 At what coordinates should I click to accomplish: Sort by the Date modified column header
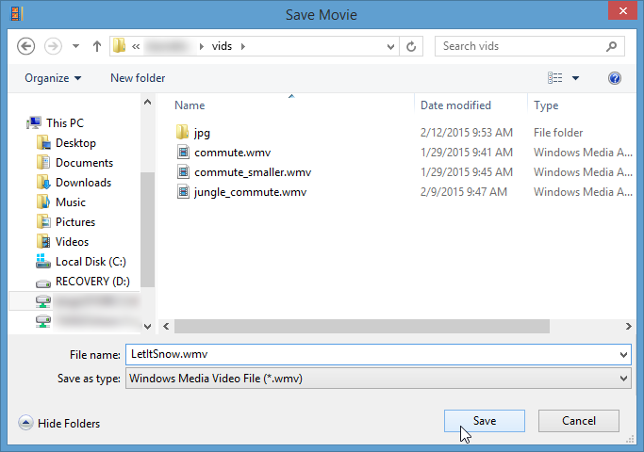click(455, 105)
